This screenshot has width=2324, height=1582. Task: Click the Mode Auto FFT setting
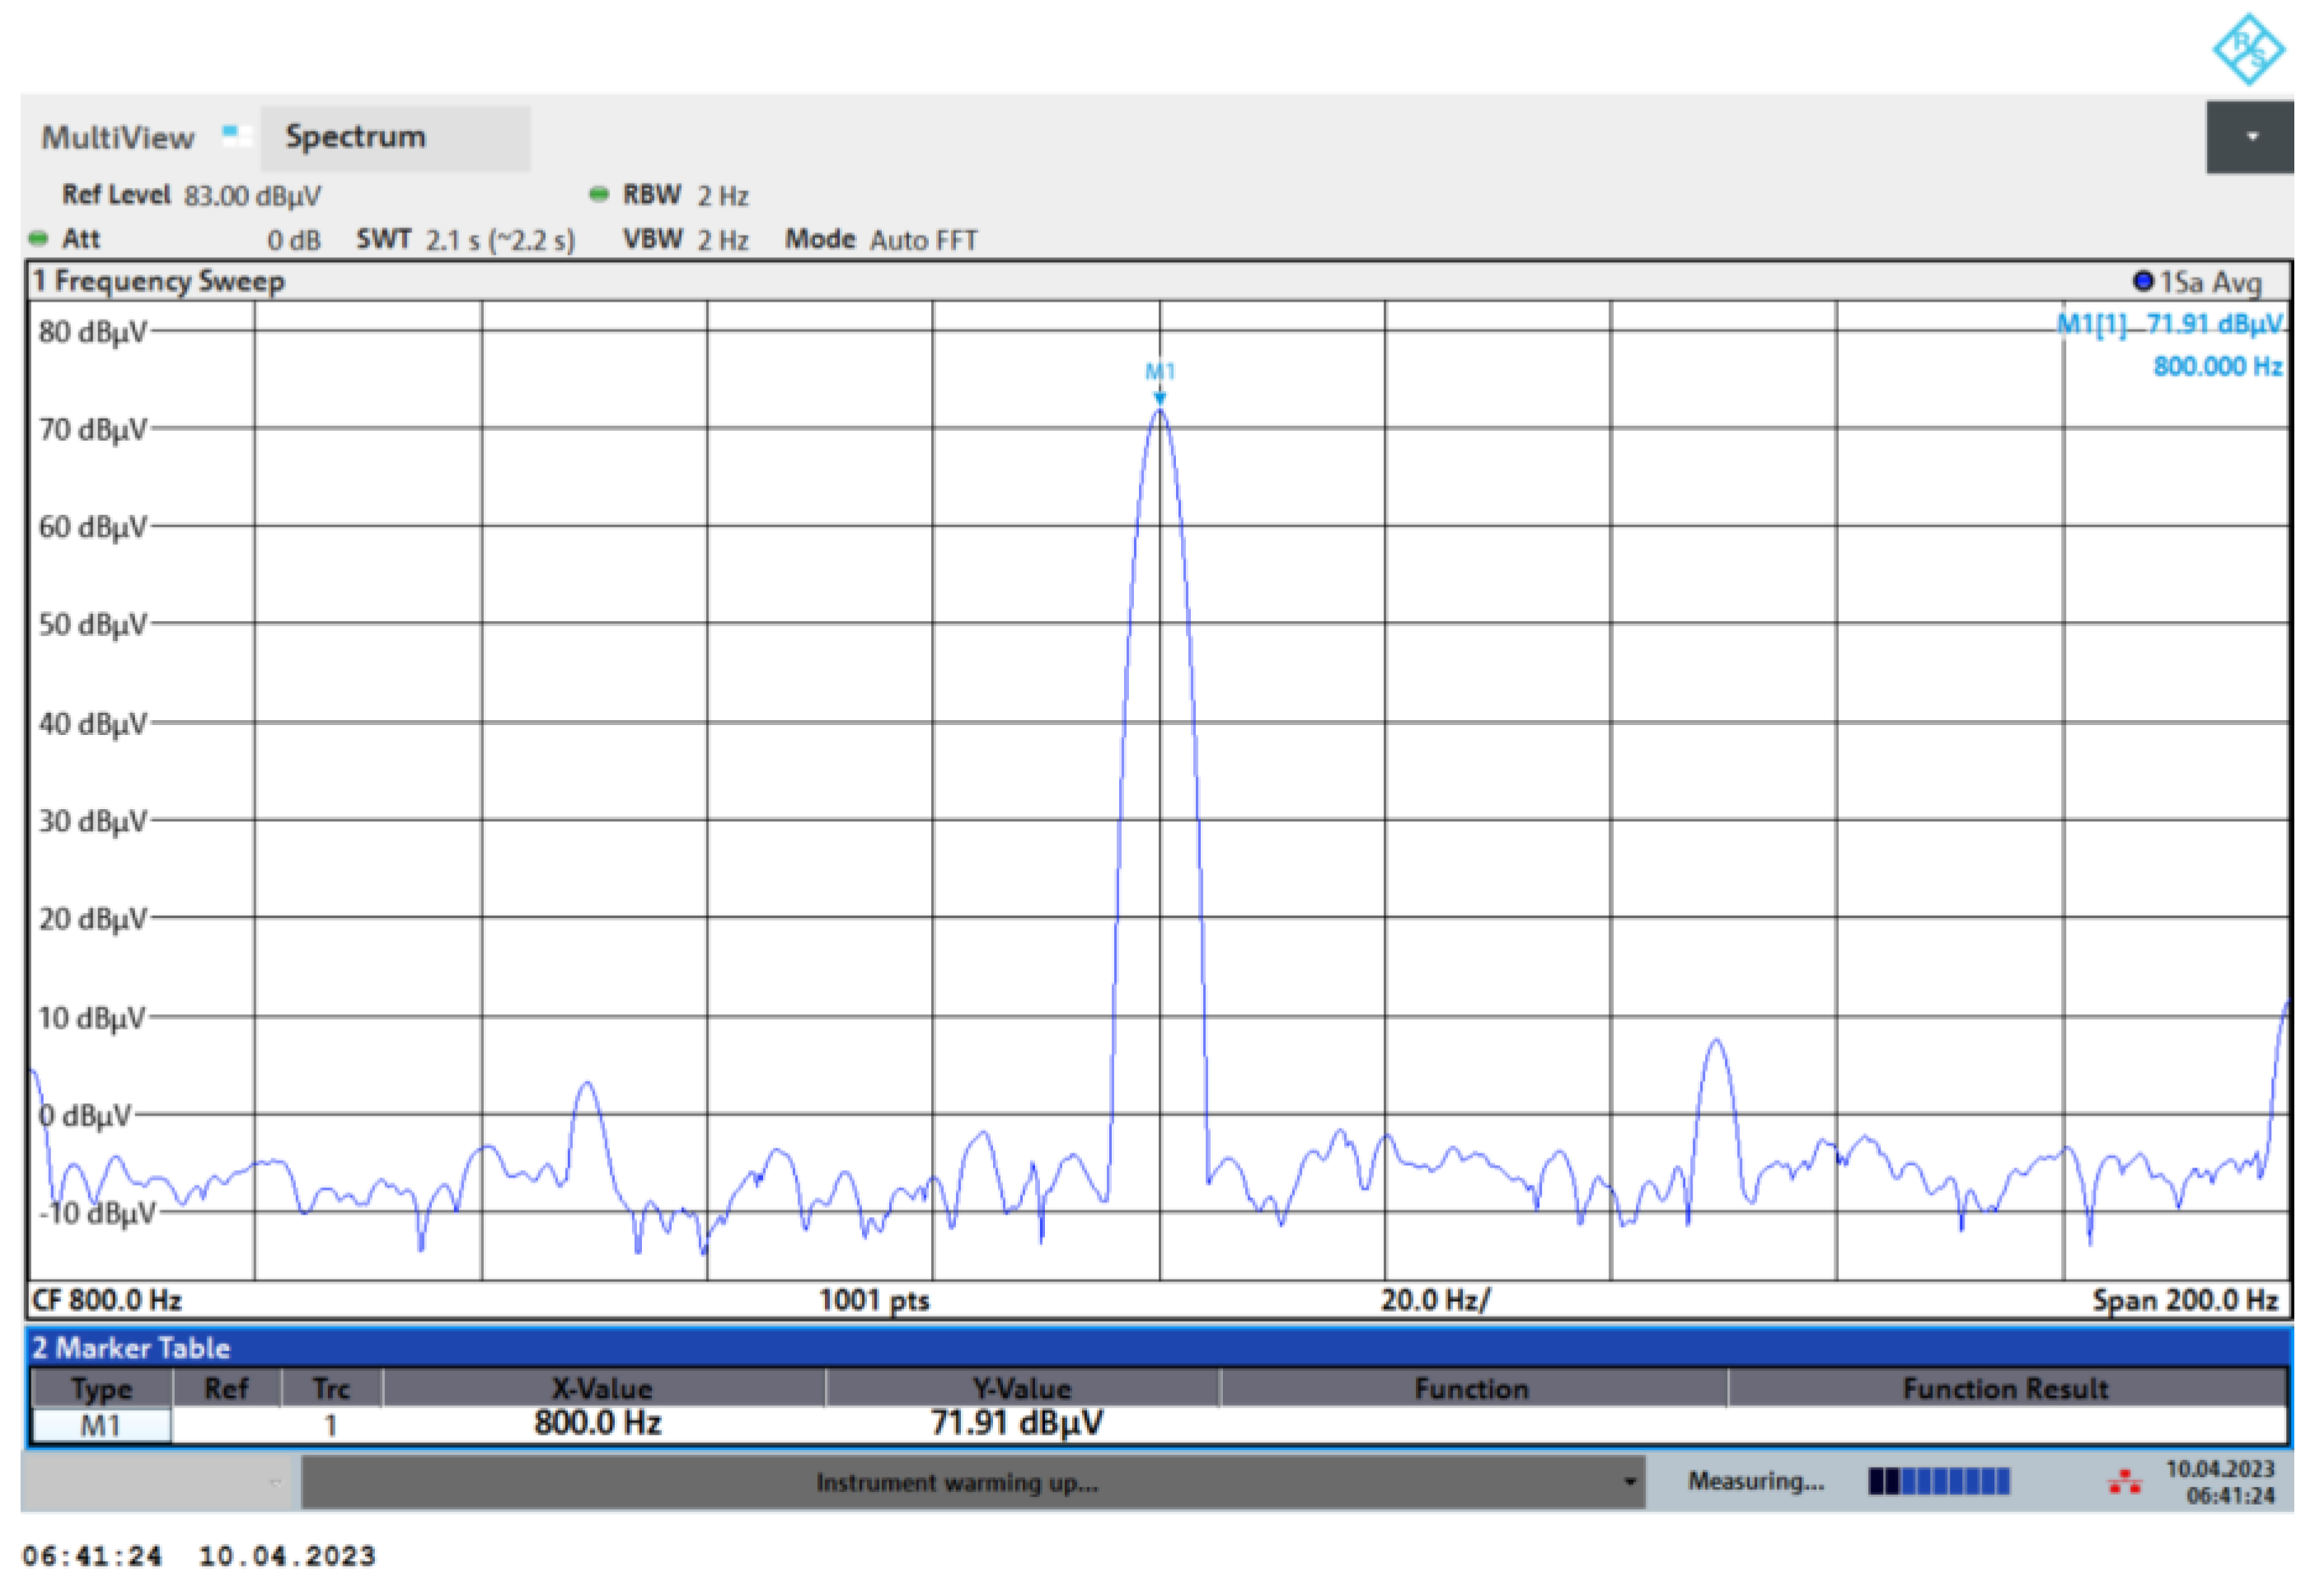[x=880, y=240]
